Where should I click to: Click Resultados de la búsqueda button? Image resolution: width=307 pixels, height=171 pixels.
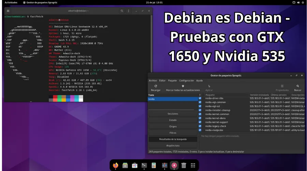pos(173,139)
